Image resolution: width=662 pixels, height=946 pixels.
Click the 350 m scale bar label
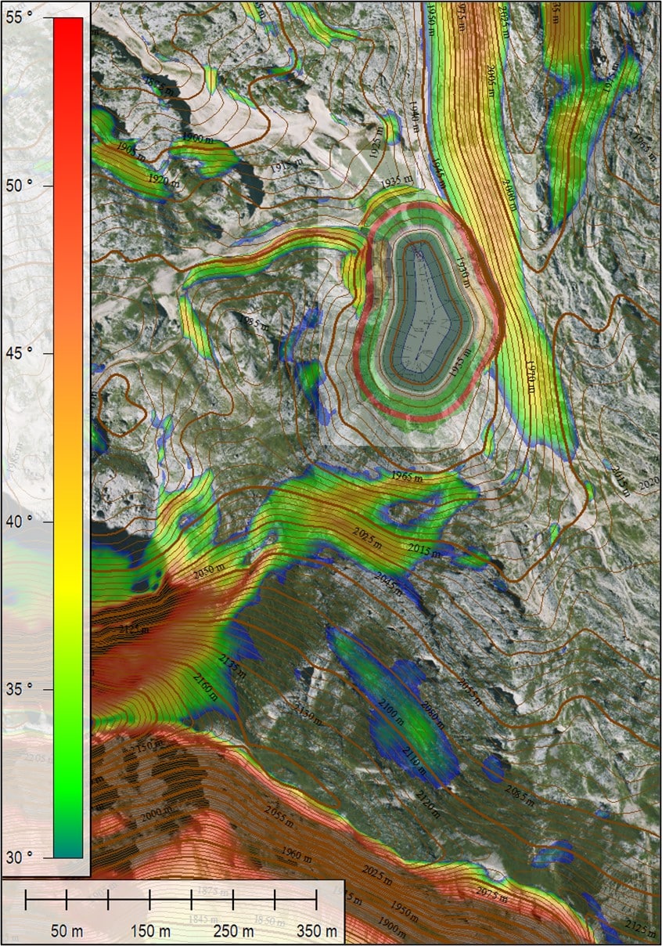(315, 931)
